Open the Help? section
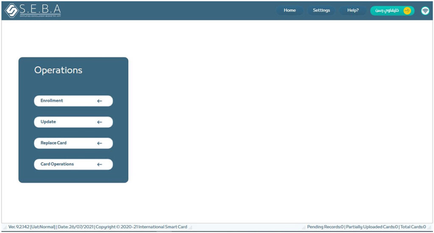This screenshot has width=434, height=233. click(353, 10)
